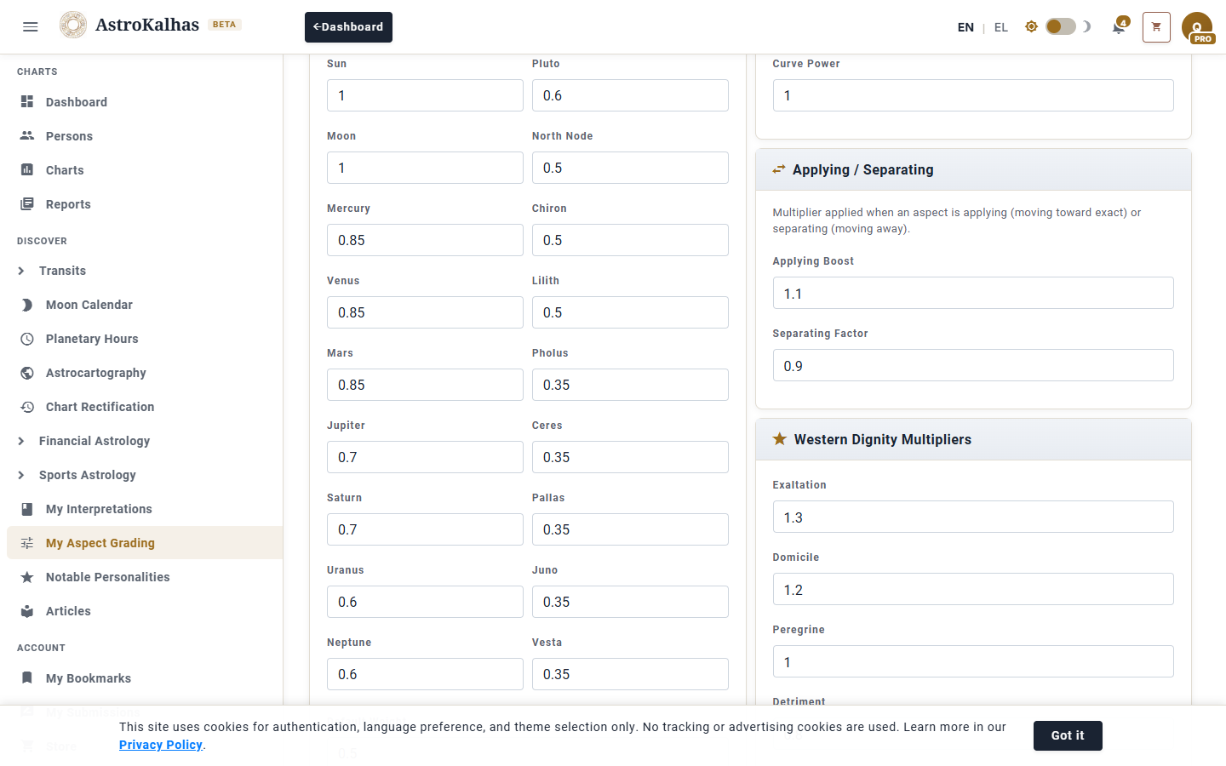Click the Planetary Hours clock icon
1226x766 pixels.
click(27, 339)
